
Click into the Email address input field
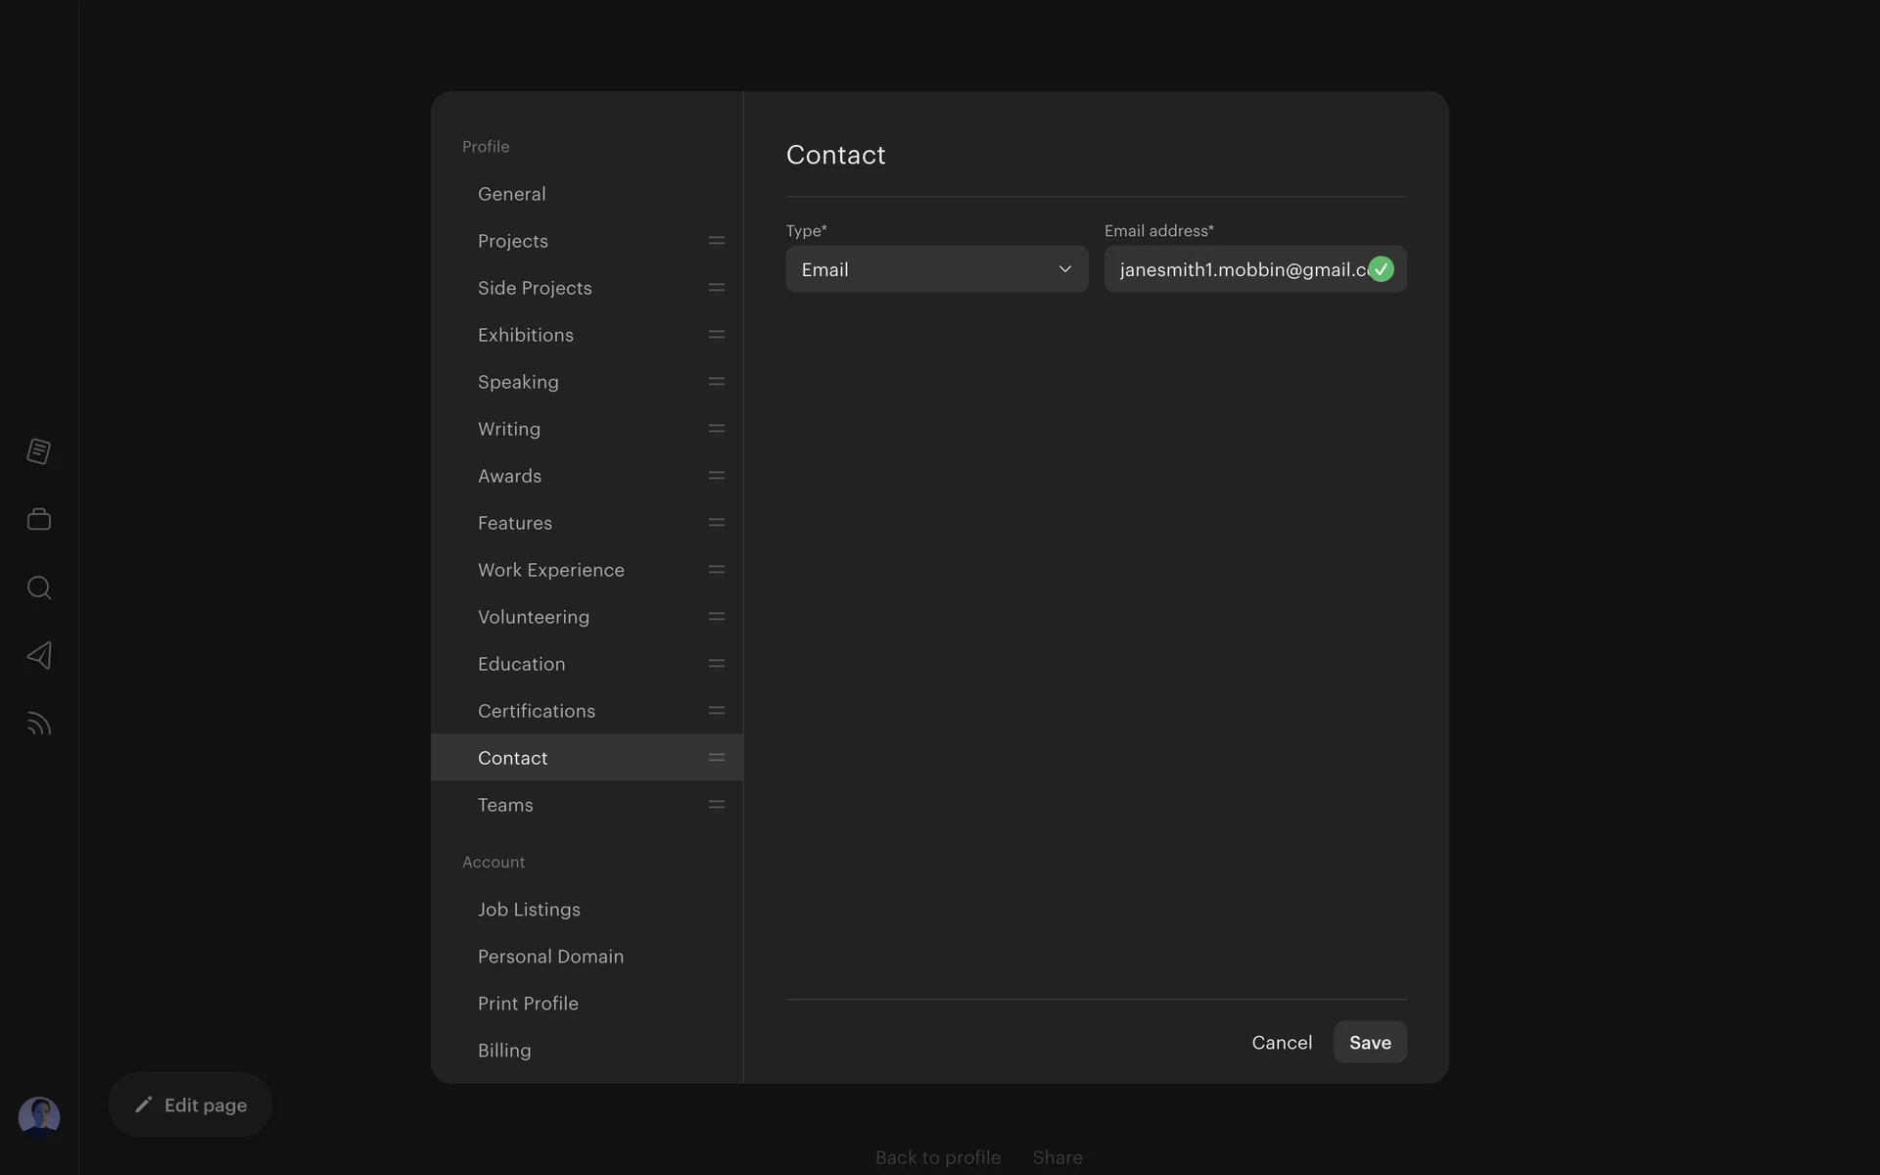[x=1239, y=269]
